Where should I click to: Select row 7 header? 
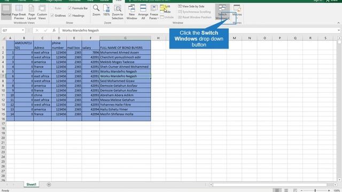click(x=3, y=76)
